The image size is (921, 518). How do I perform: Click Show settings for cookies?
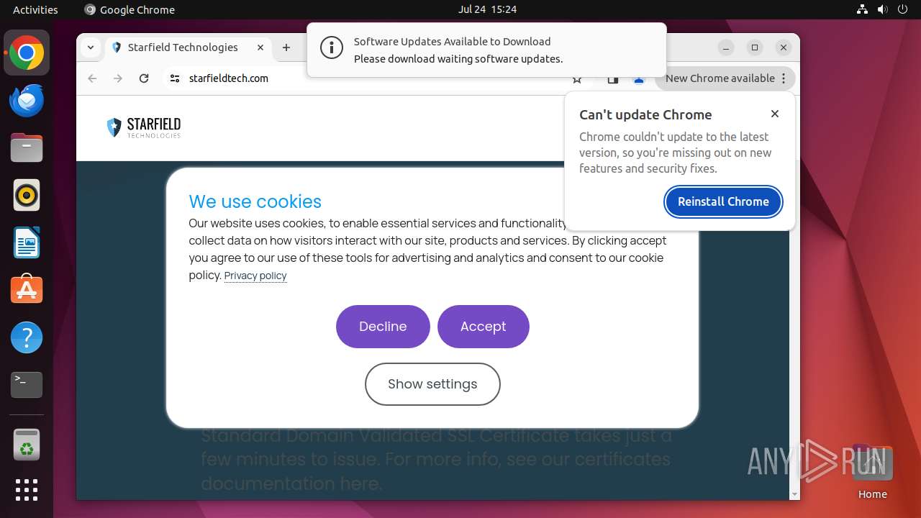432,384
